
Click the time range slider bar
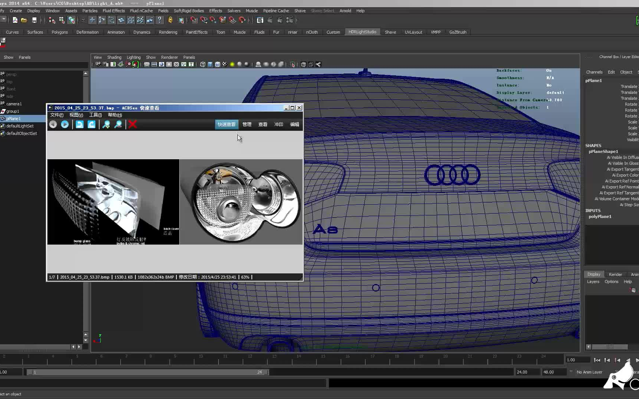(148, 372)
